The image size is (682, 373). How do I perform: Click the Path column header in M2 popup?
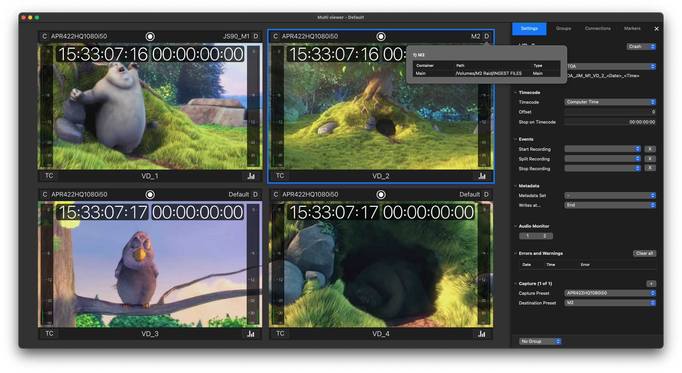pos(492,65)
